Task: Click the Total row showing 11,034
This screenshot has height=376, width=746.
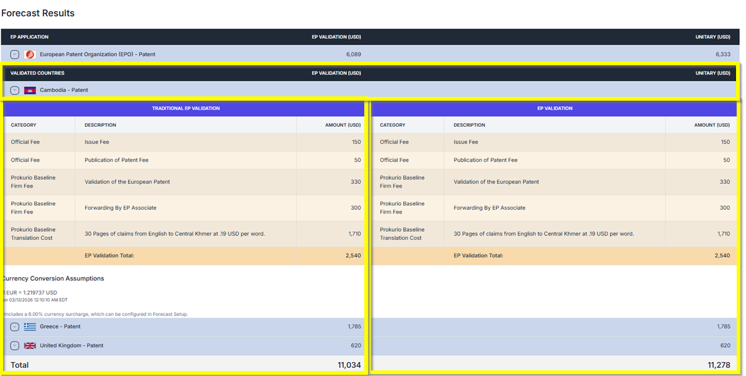Action: (x=186, y=365)
